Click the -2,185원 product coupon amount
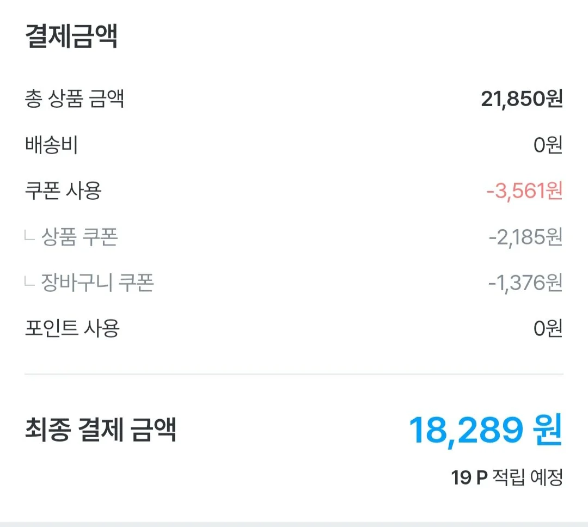 (526, 237)
